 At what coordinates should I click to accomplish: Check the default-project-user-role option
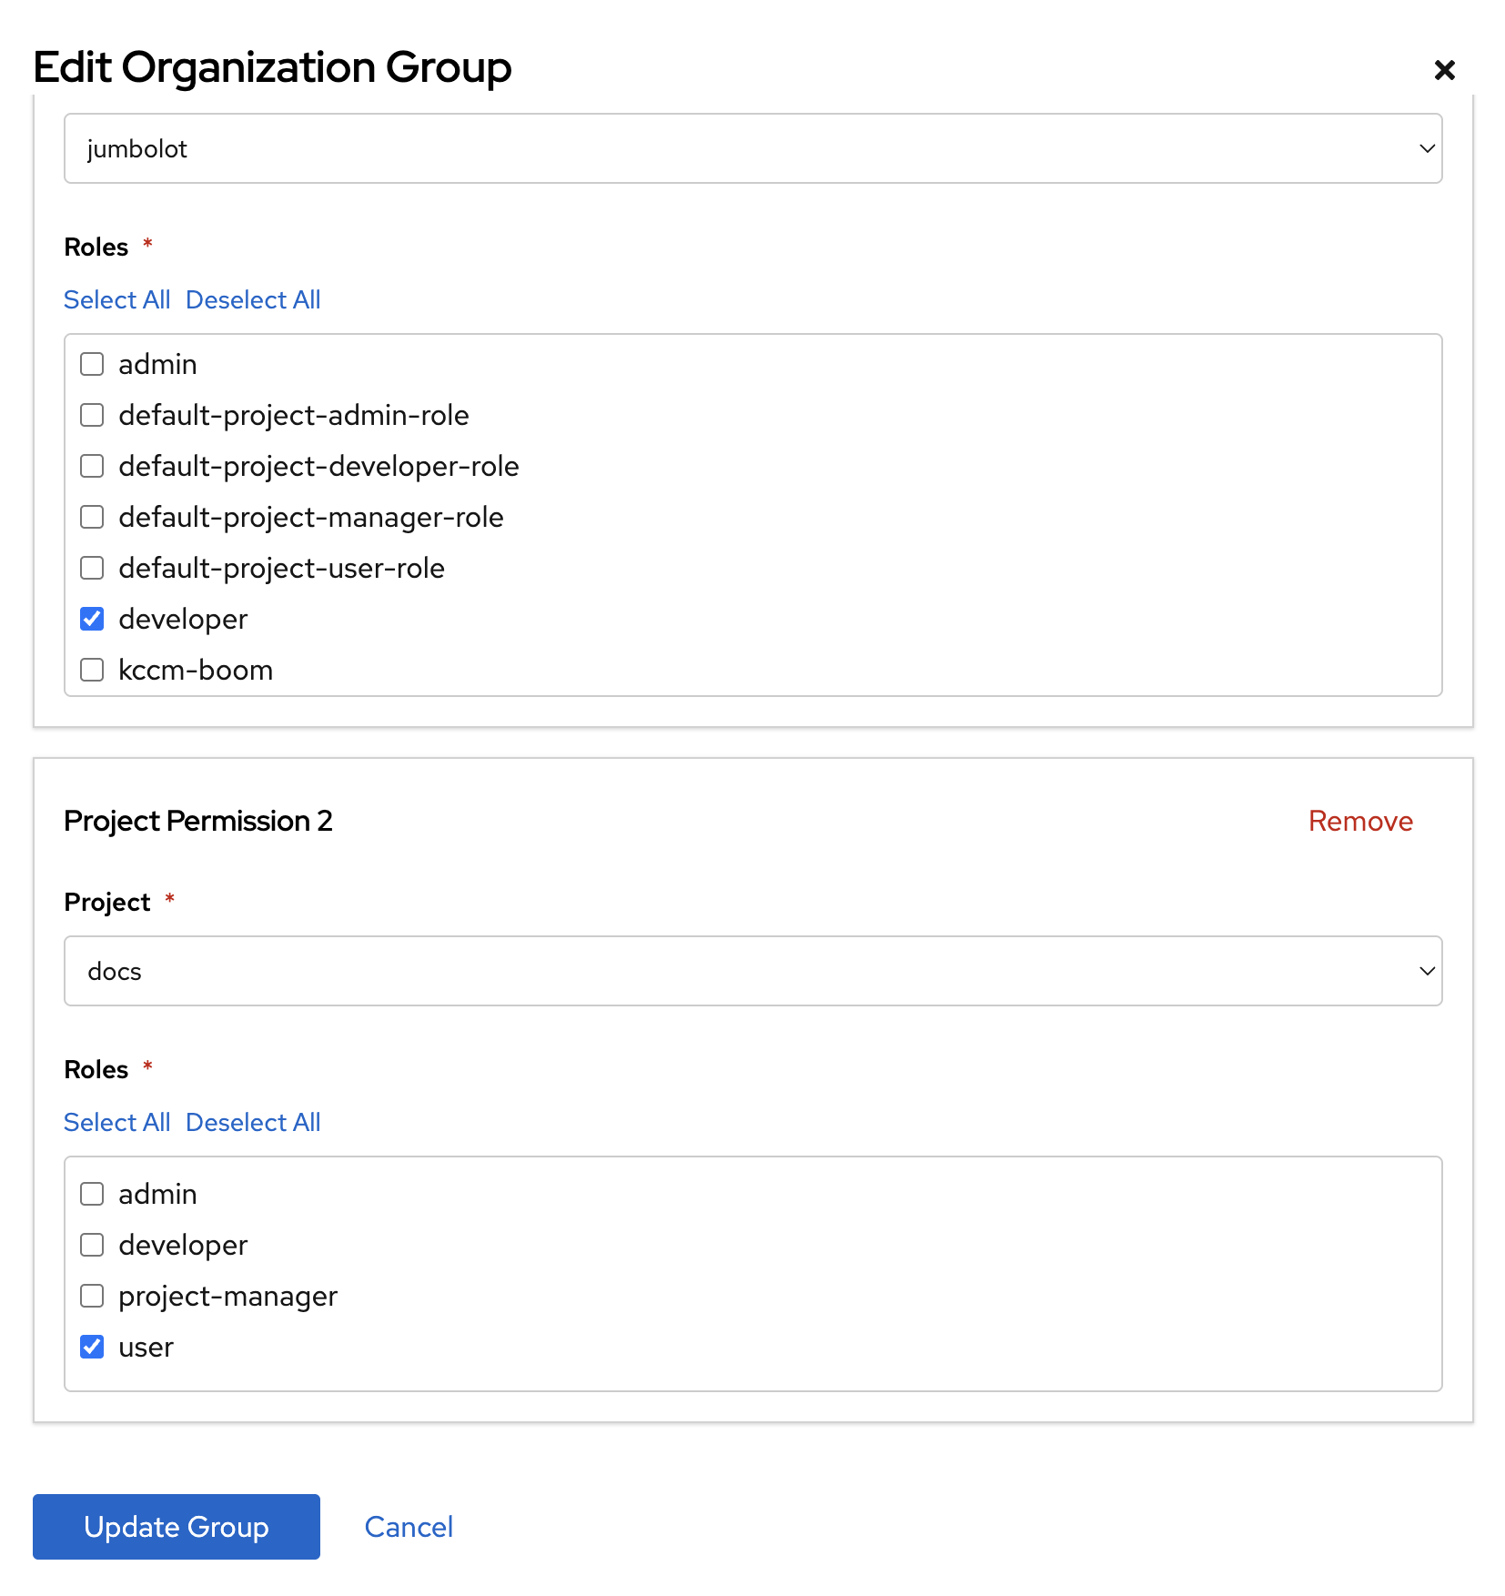(x=92, y=568)
